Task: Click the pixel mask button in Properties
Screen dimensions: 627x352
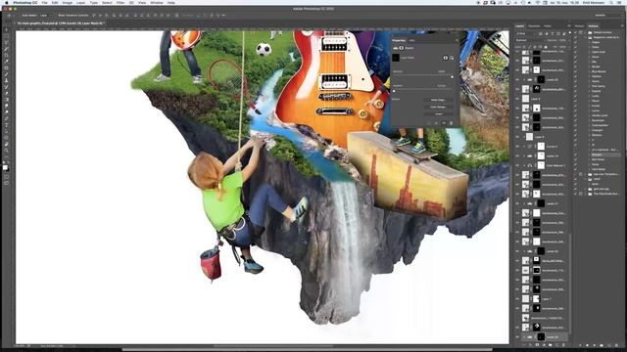Action: 446,58
